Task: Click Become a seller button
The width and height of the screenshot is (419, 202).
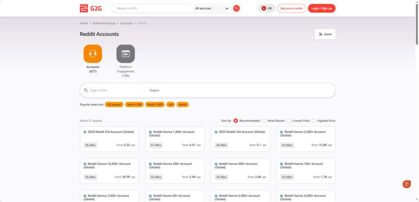Action: coord(291,8)
